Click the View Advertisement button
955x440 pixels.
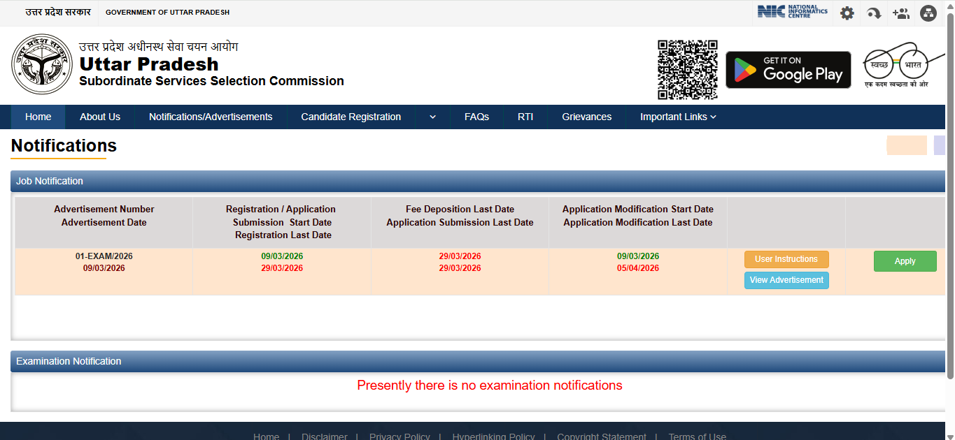[x=786, y=280]
